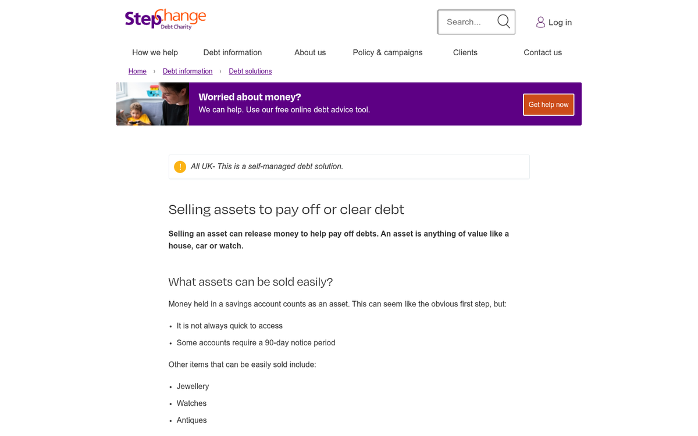
Task: Click the user profile icon
Action: point(540,22)
